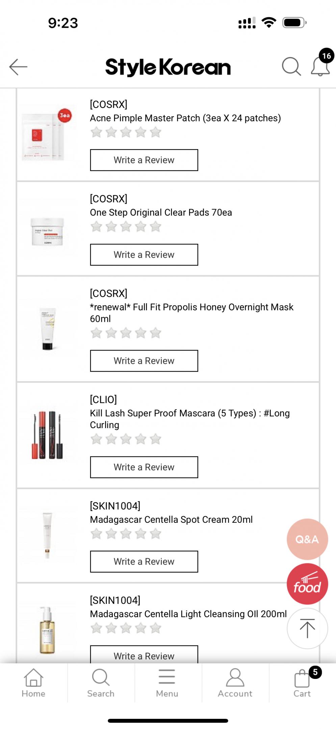Write a Review for Centella Spot Cream
Screen dimensions: 336x729
144,562
